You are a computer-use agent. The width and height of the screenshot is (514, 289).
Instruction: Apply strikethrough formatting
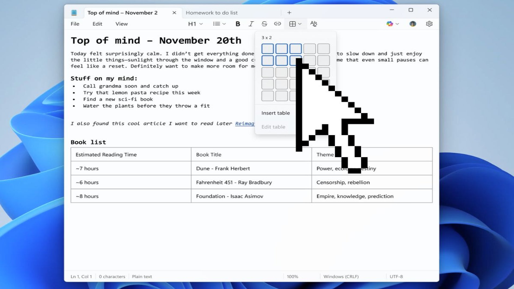point(264,24)
